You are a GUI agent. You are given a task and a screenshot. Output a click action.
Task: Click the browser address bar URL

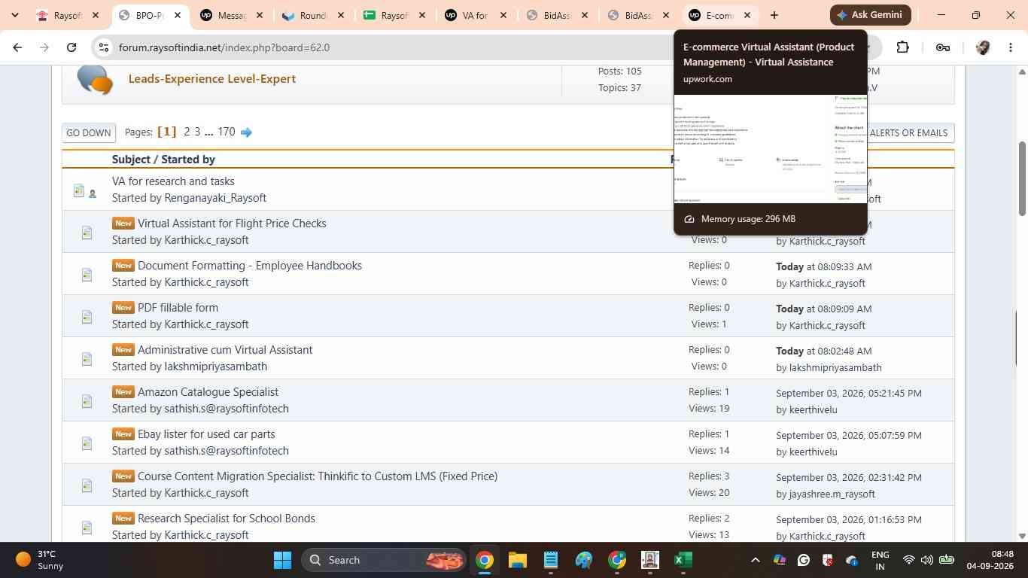pyautogui.click(x=224, y=47)
